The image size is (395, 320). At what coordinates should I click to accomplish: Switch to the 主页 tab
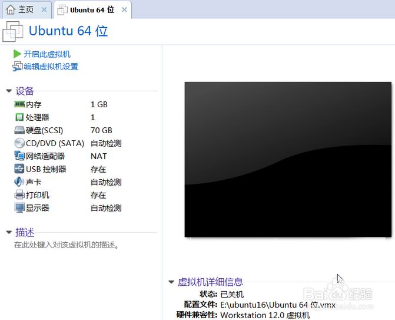tap(26, 10)
